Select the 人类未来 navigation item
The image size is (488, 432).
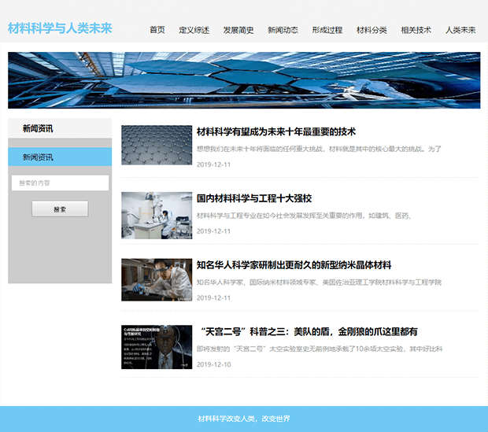pos(460,31)
